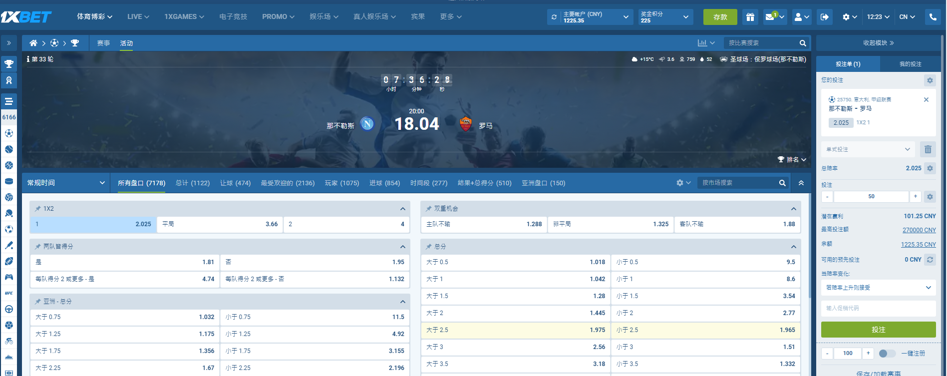
Task: Click the gift box bonus icon
Action: (x=750, y=17)
